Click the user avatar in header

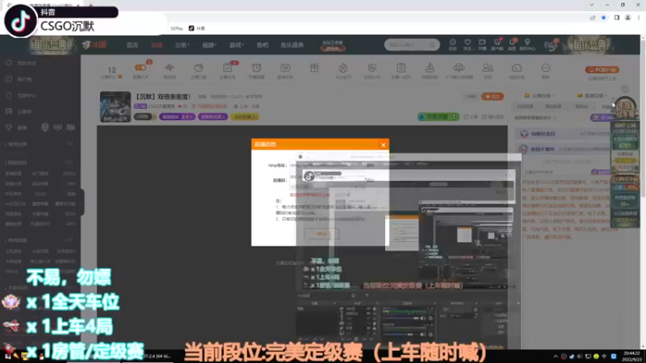click(x=551, y=45)
